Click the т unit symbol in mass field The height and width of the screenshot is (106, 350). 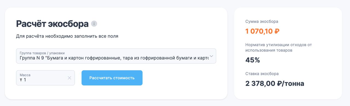click(21, 80)
